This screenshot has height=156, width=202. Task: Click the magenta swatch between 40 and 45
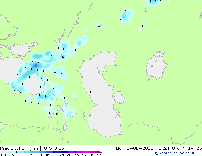[86, 152]
